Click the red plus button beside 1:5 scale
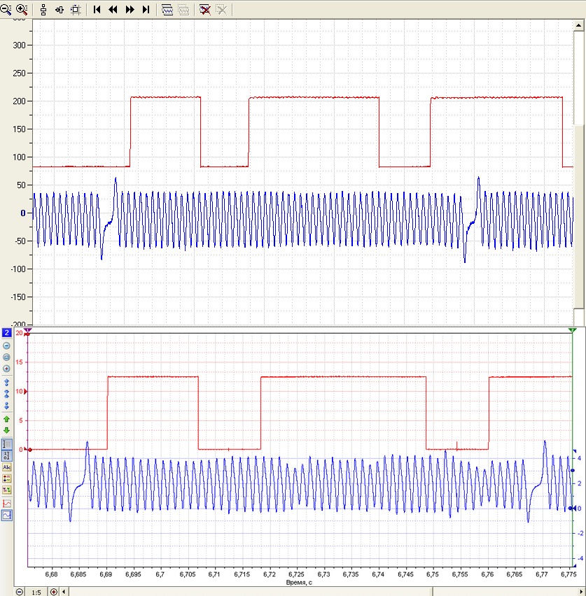The height and width of the screenshot is (596, 586). click(54, 592)
